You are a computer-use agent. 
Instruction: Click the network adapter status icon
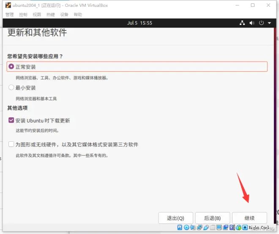tap(200, 227)
